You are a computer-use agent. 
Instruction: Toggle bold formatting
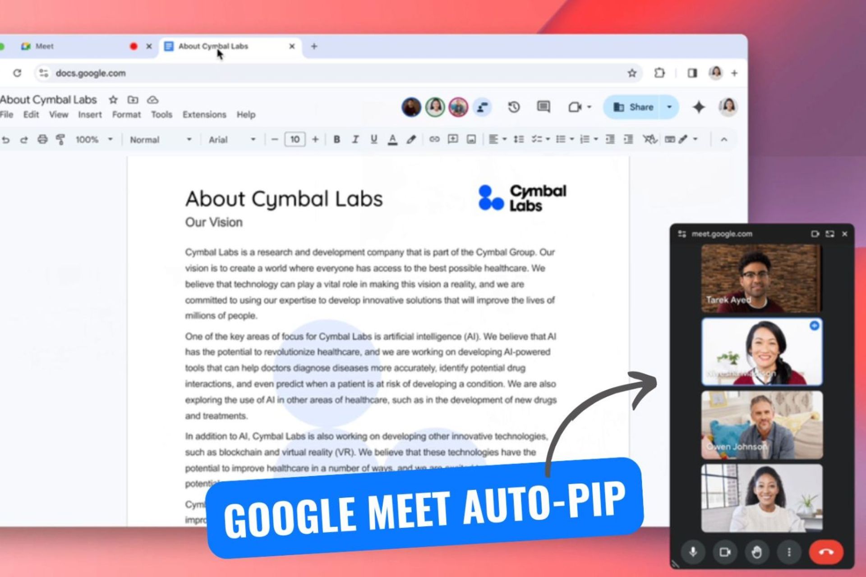point(336,140)
